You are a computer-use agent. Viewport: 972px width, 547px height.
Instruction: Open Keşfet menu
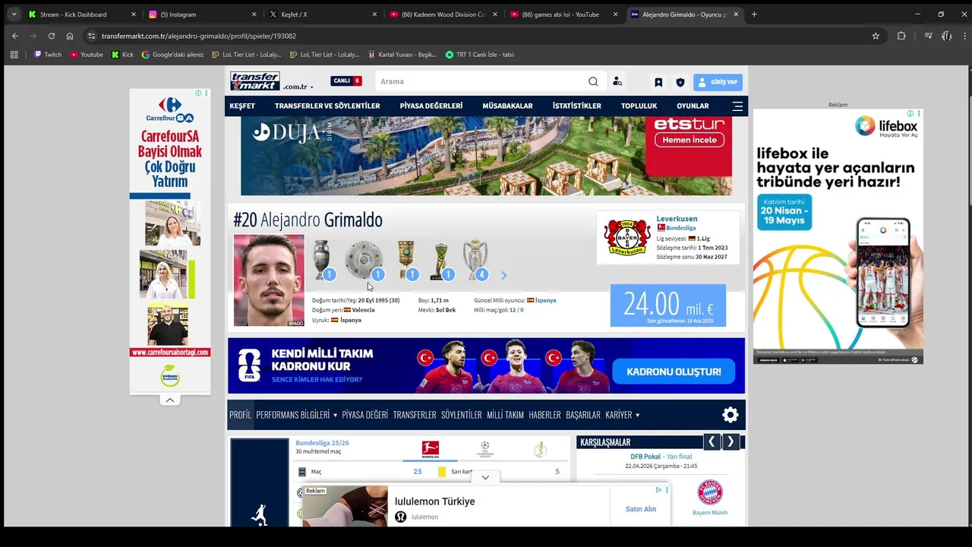(242, 106)
